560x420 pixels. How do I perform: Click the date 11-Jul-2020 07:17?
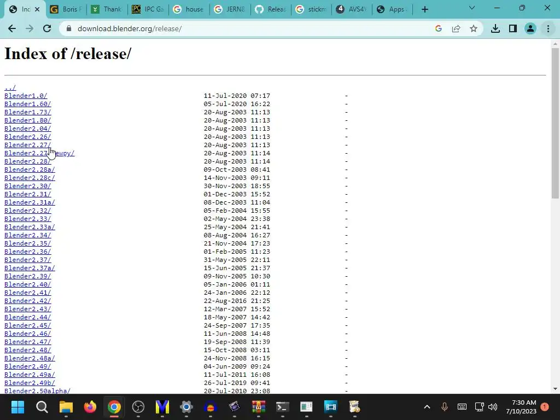point(237,96)
